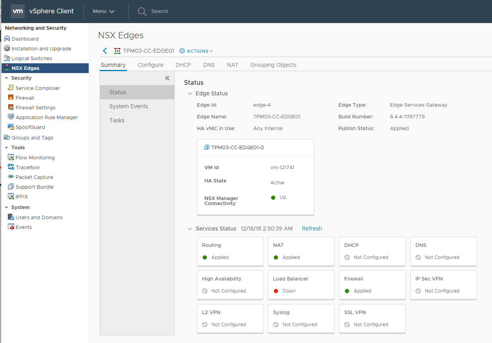Collapse the Security tree section
This screenshot has height=343, width=492.
coord(6,78)
